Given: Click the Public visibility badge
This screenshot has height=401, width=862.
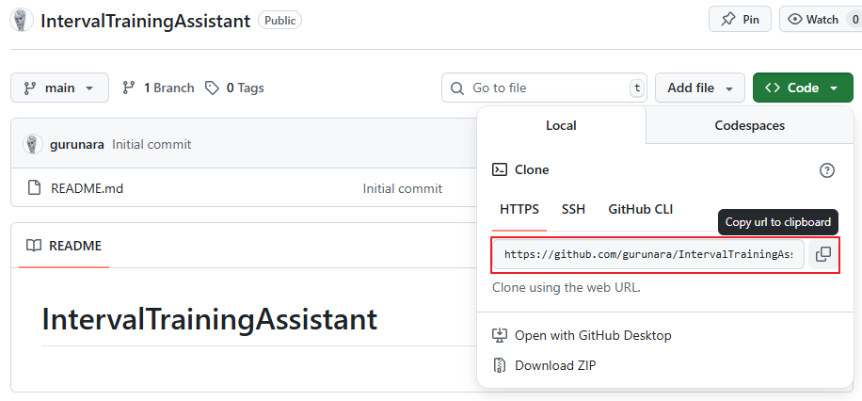Looking at the screenshot, I should (279, 21).
